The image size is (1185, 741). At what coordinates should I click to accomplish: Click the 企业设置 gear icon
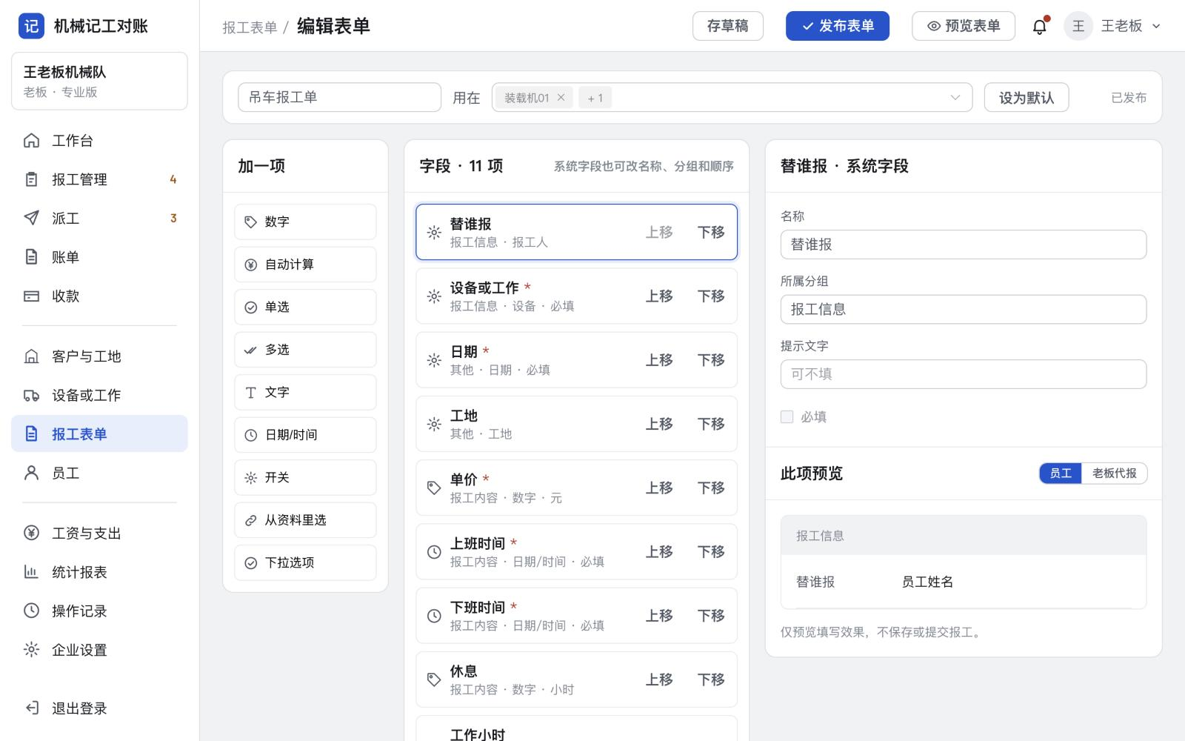pos(31,650)
